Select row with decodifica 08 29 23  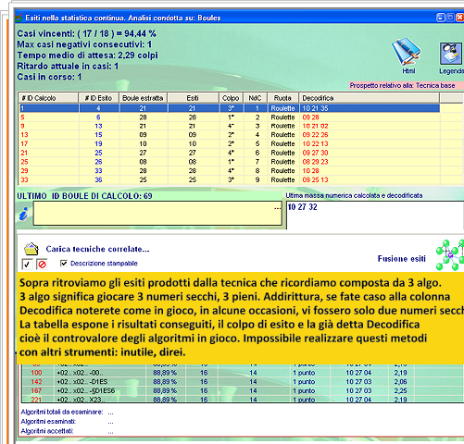click(x=230, y=162)
